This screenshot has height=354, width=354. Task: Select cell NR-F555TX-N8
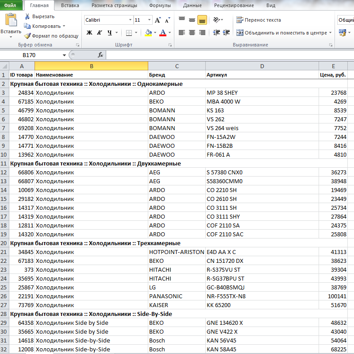pyautogui.click(x=262, y=296)
